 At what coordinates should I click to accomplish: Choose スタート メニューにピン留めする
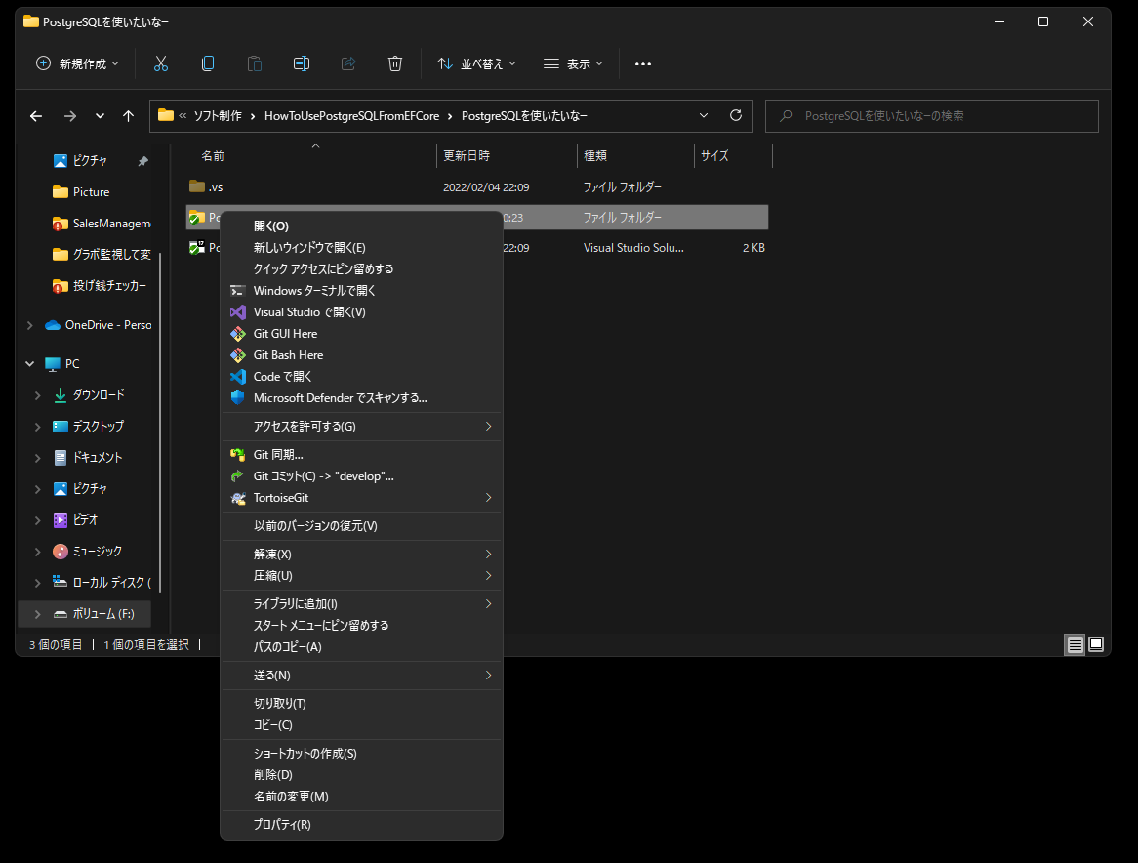(361, 626)
